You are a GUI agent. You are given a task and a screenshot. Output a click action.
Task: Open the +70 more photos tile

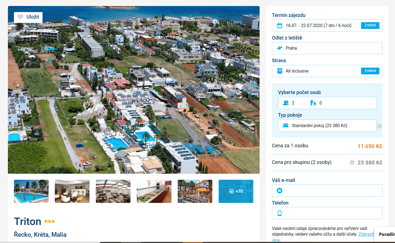(236, 191)
